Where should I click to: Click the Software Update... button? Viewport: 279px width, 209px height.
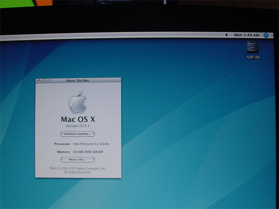pyautogui.click(x=78, y=134)
